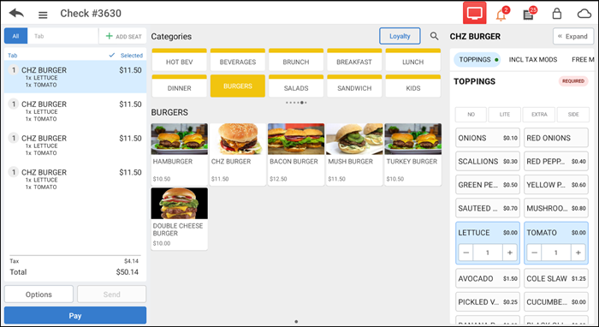Toggle the RED ONIONS topping
599x327 pixels.
[x=556, y=138]
